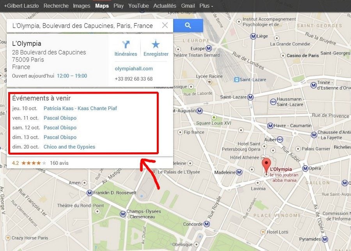
Task: Open Pascal Obispo event on ven. 11 oct.
Action: 60,118
